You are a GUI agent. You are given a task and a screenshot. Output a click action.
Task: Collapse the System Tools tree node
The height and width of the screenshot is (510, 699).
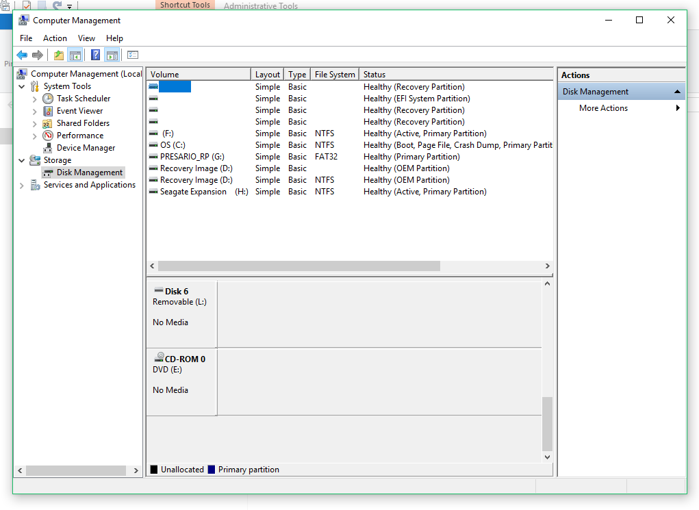click(22, 87)
